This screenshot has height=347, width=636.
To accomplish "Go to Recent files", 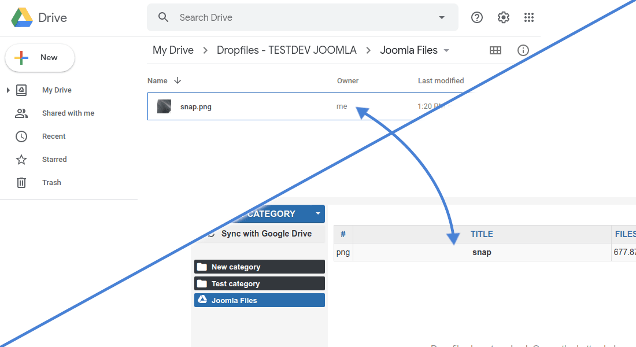I will pos(53,136).
